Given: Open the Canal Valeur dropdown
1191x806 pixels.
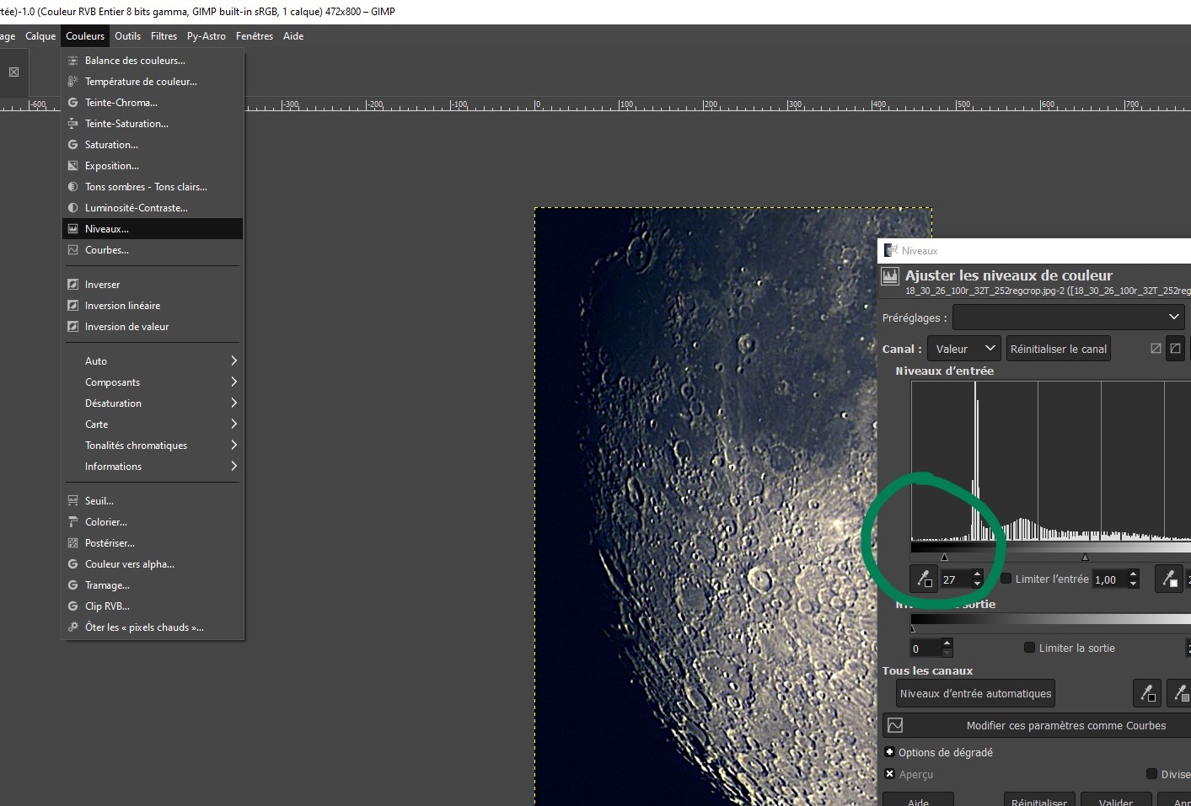Looking at the screenshot, I should click(x=964, y=349).
